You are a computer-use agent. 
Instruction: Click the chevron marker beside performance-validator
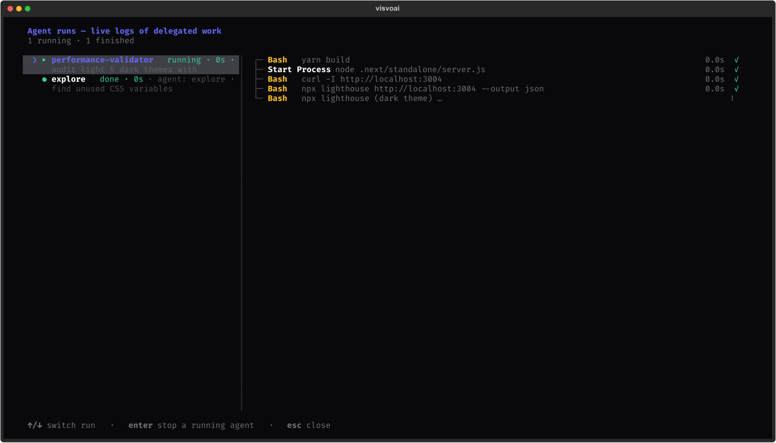click(x=34, y=60)
